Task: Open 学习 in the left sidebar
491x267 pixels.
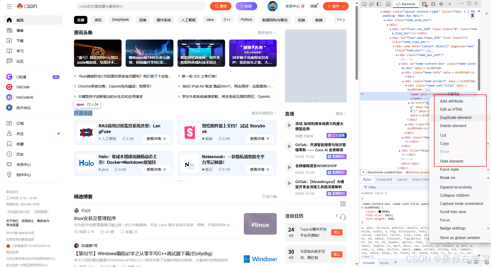Action: (33, 51)
